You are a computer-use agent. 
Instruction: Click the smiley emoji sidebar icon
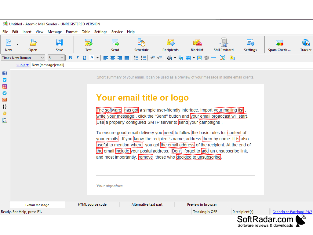5,113
